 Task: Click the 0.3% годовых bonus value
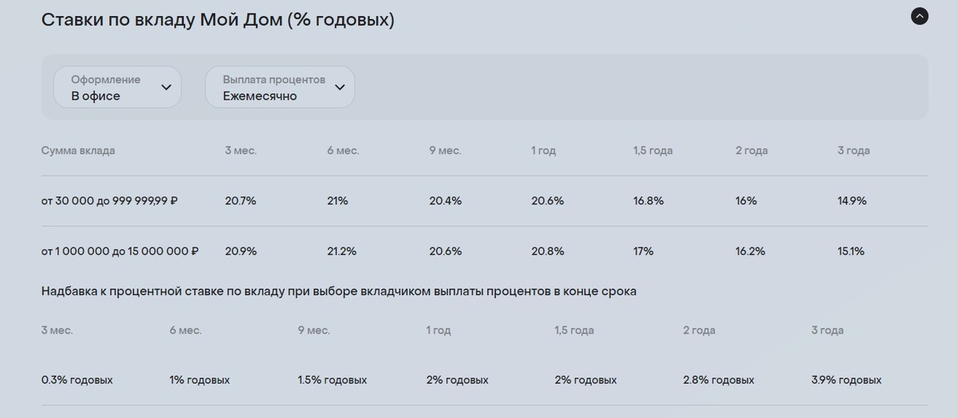tap(77, 381)
